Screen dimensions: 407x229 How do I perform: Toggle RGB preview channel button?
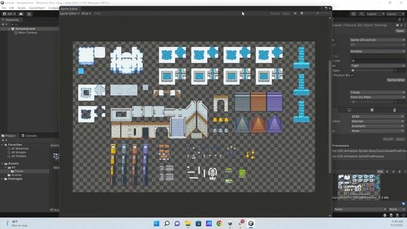pos(380,172)
